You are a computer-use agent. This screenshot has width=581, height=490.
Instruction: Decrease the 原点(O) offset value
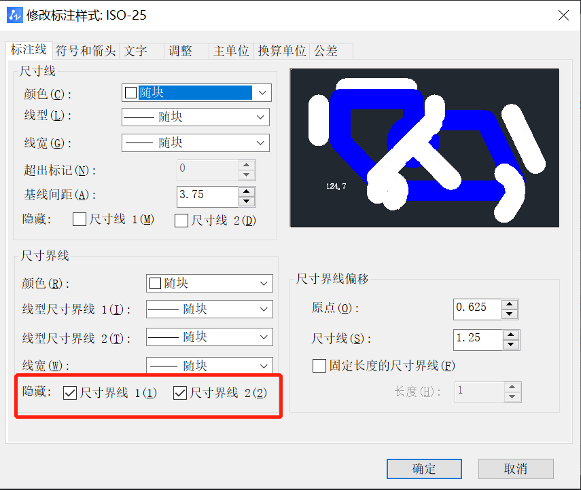[510, 314]
